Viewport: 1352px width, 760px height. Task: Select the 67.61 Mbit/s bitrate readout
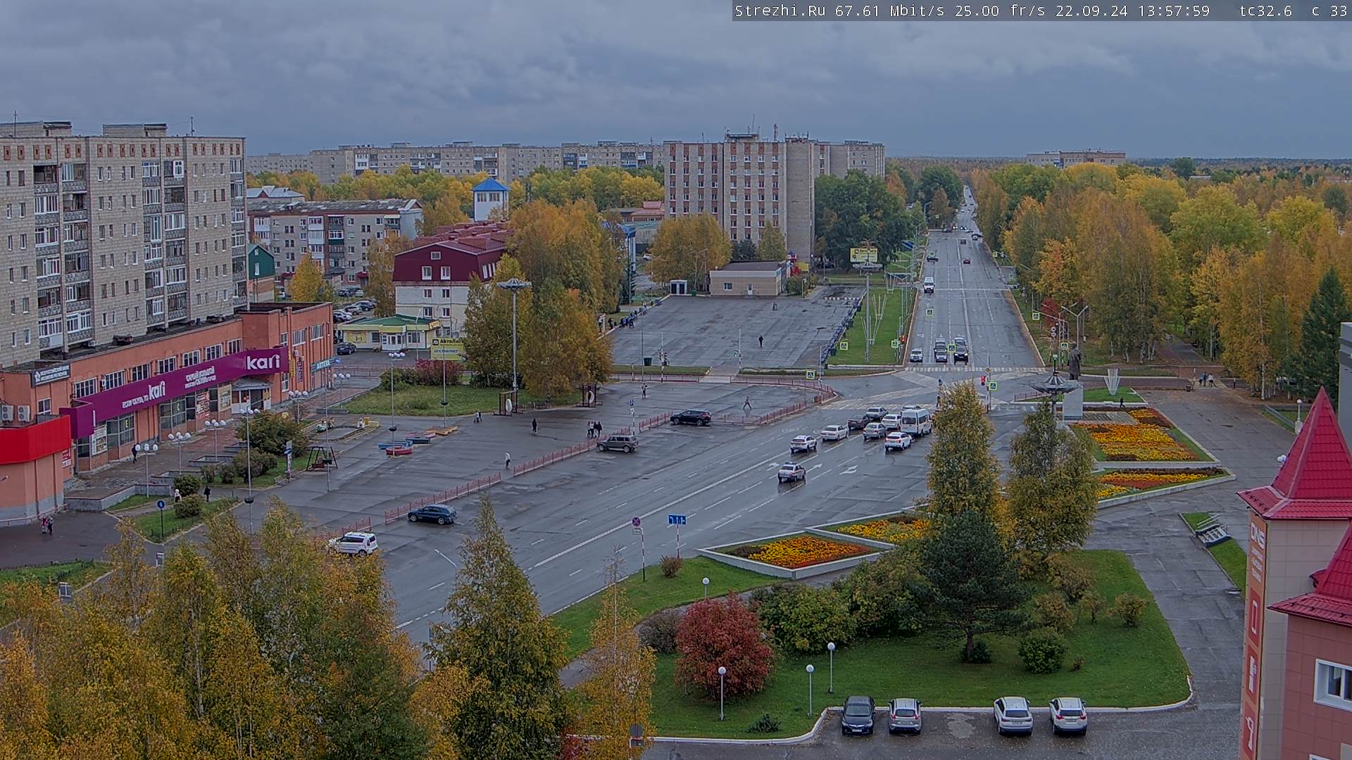[891, 11]
